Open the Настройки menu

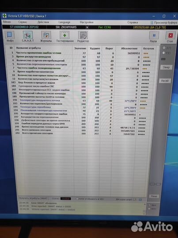click(87, 22)
